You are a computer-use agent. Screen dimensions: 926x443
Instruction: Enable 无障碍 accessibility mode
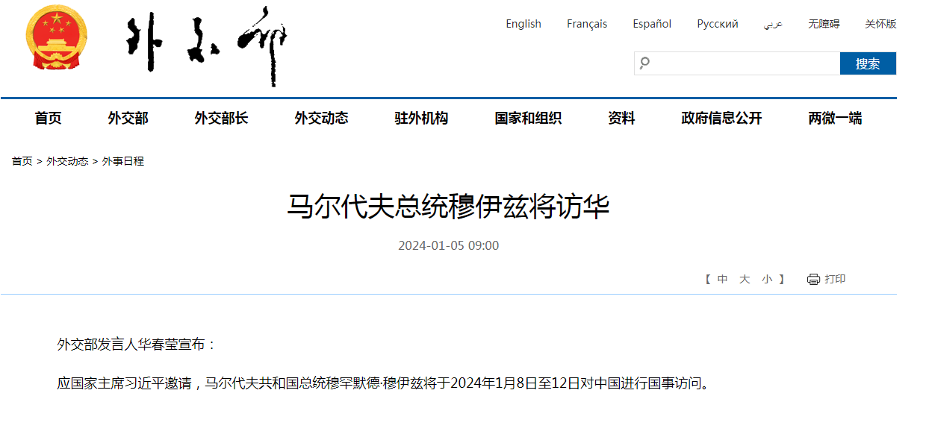pyautogui.click(x=823, y=24)
